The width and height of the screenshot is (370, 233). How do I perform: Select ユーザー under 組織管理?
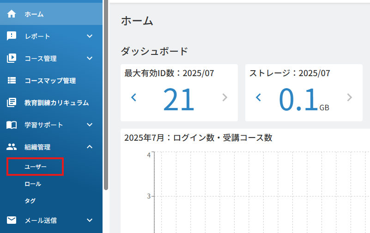tap(36, 167)
